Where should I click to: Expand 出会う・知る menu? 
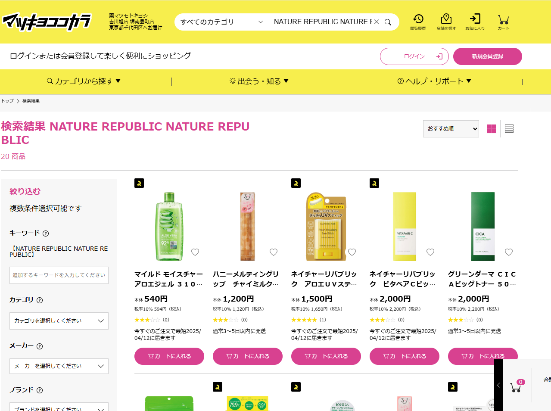coord(259,81)
